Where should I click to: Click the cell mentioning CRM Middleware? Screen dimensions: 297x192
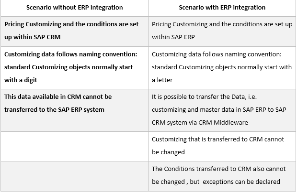click(x=222, y=110)
